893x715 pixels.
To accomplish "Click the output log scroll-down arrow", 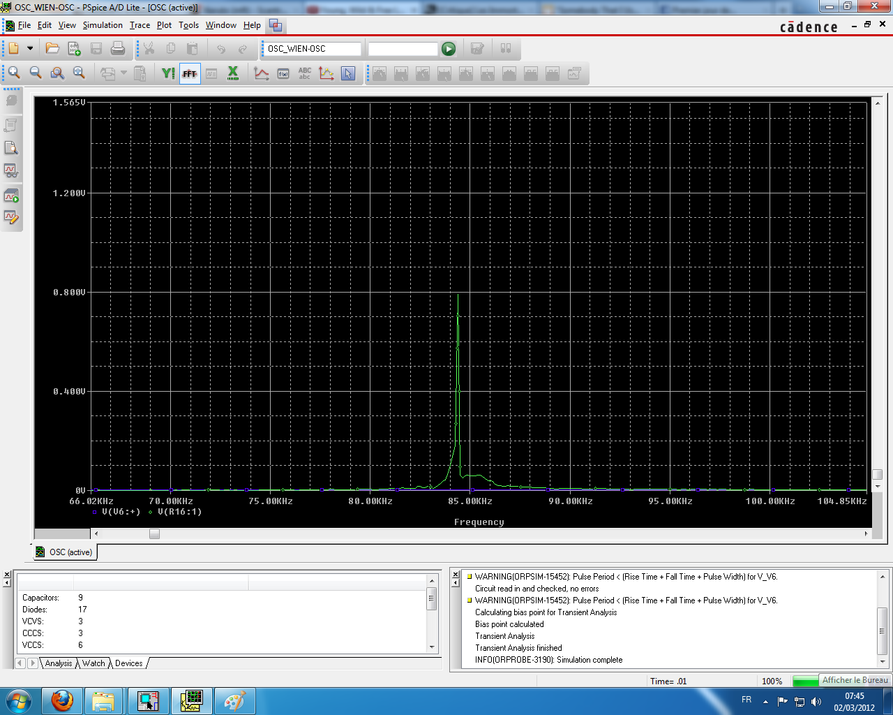I will point(883,661).
